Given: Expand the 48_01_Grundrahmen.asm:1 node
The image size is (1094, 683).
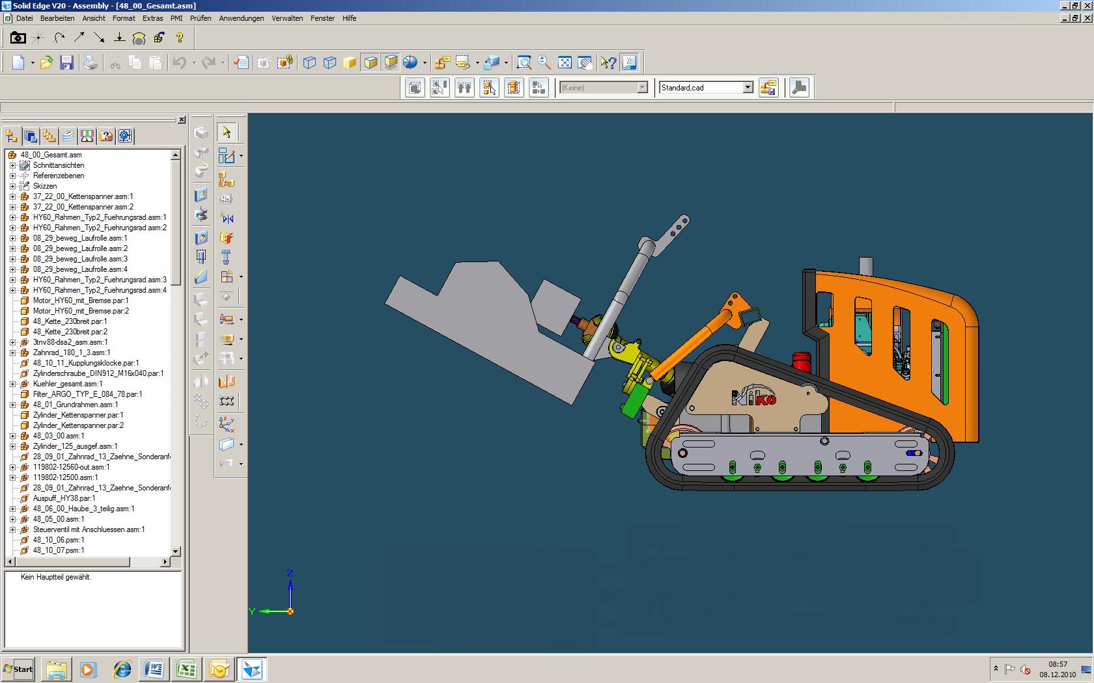Looking at the screenshot, I should pyautogui.click(x=12, y=405).
